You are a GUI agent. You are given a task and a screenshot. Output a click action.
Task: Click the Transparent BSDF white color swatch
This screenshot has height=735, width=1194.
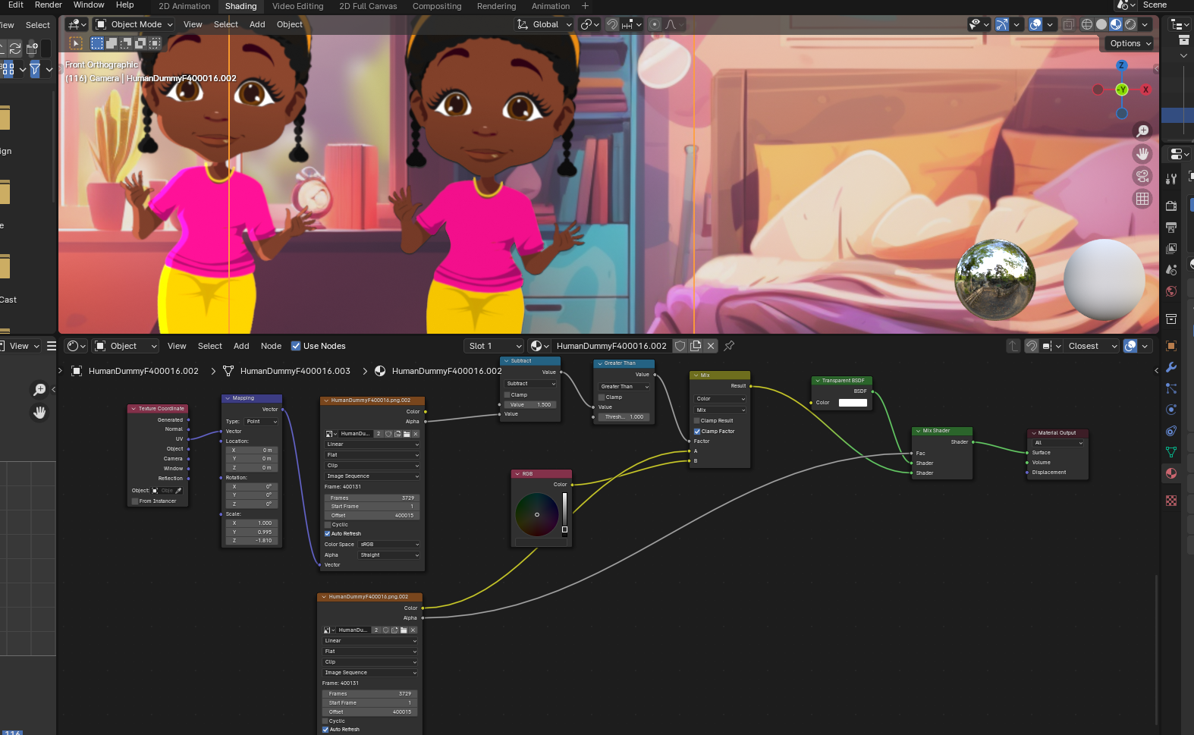coord(853,403)
